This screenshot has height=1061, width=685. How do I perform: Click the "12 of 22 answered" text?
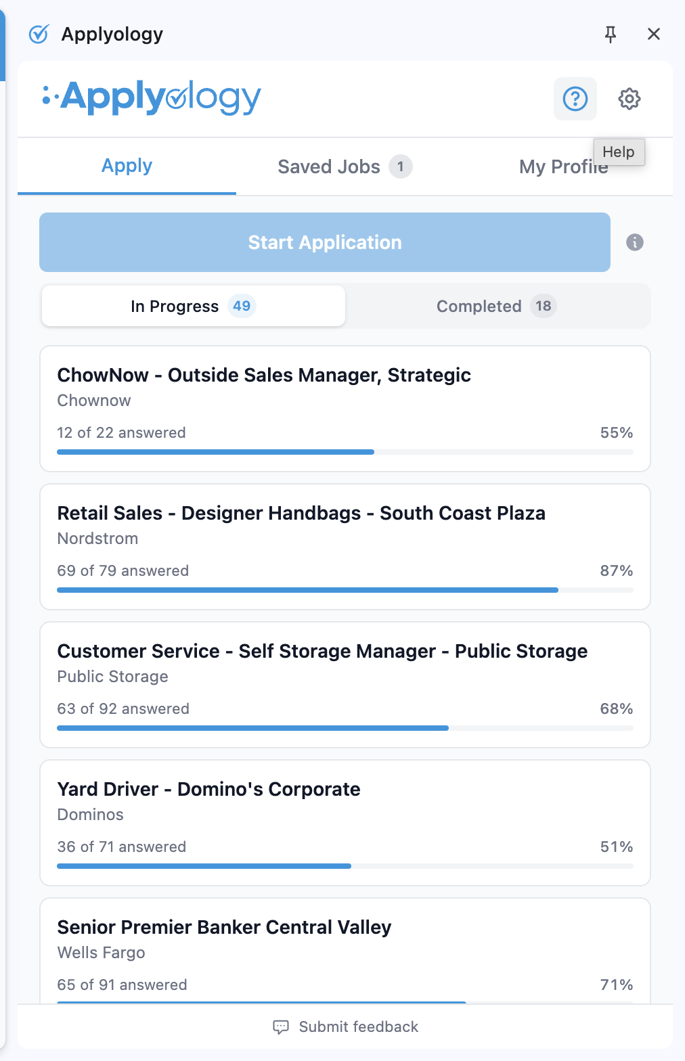click(121, 432)
